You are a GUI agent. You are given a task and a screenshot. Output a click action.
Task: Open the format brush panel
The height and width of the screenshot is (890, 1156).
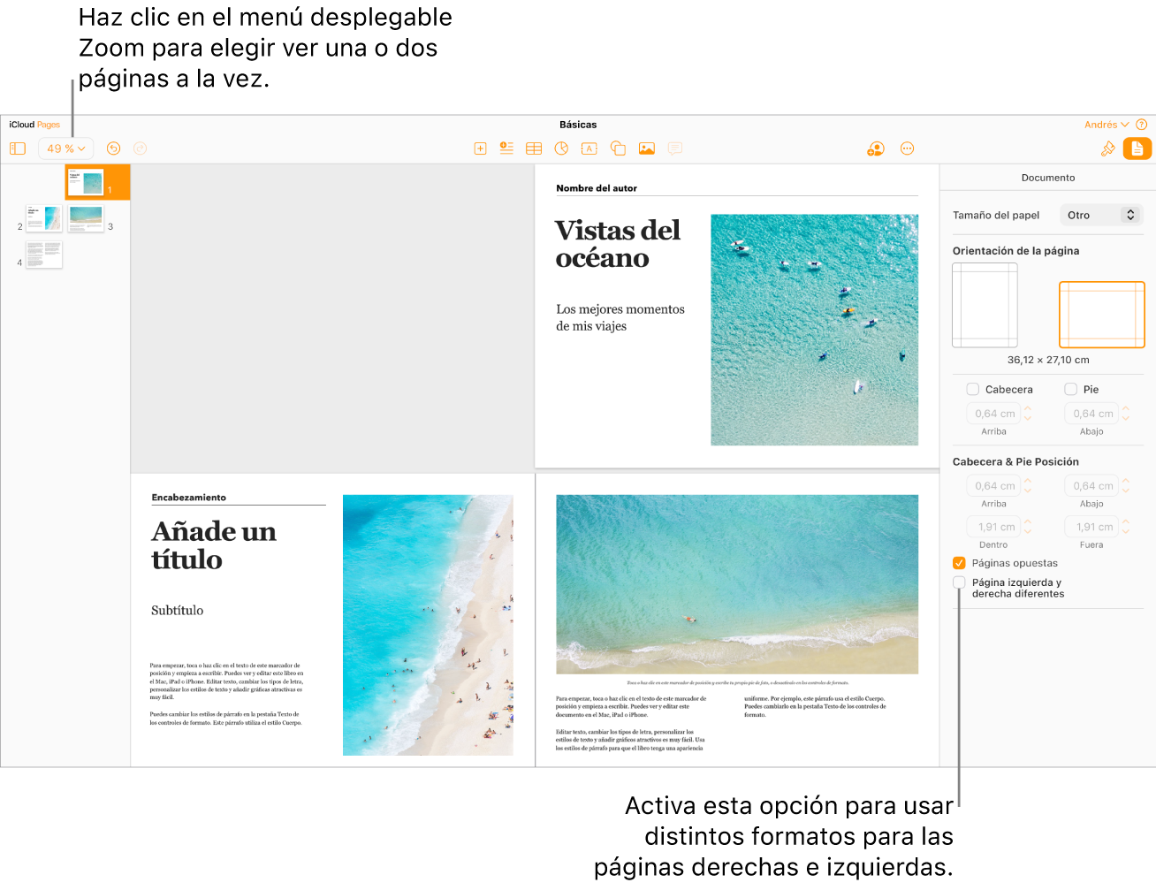point(1108,148)
